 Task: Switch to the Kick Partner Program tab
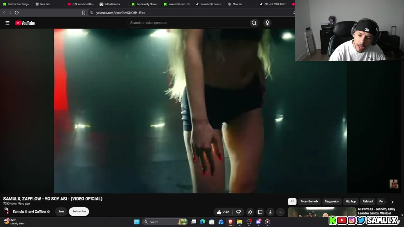pyautogui.click(x=16, y=4)
